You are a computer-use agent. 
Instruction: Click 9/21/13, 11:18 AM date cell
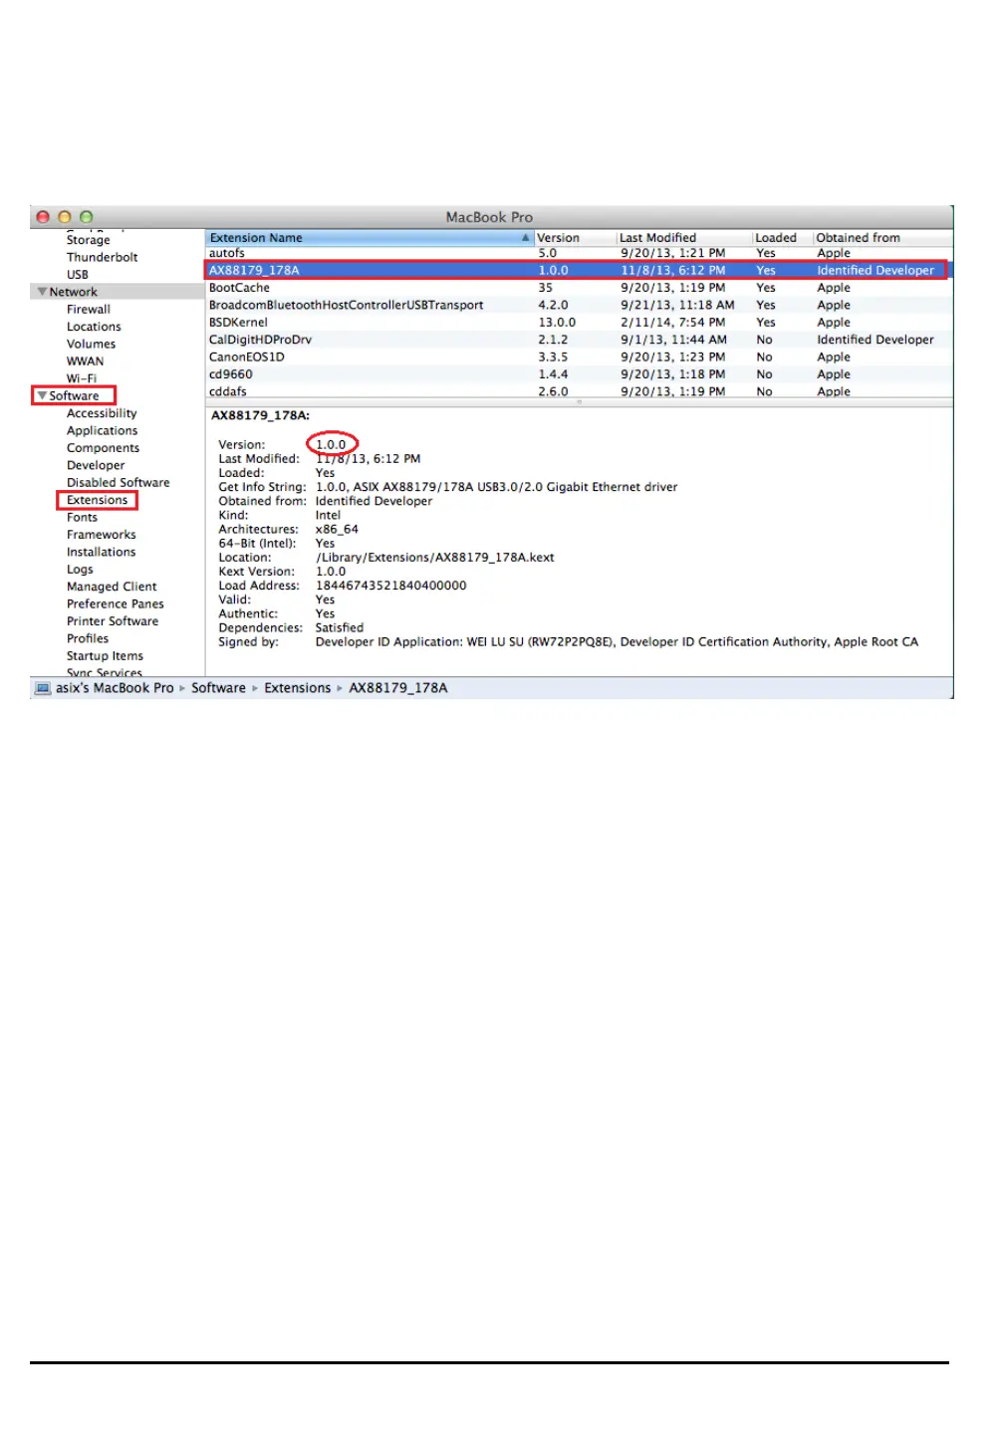click(677, 305)
